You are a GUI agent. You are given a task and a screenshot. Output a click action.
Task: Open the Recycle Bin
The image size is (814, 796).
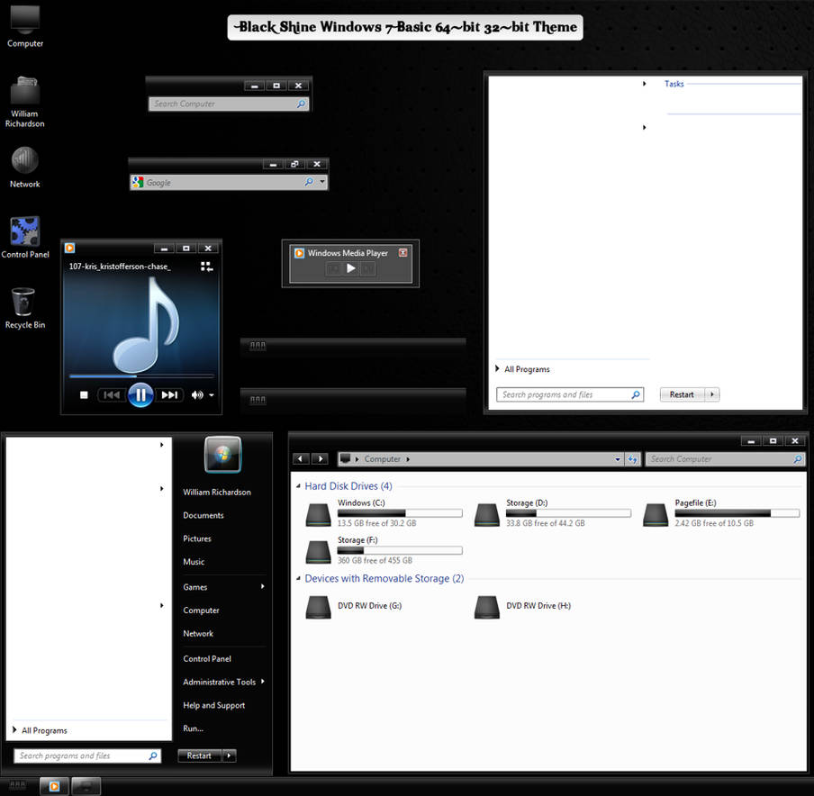(x=24, y=306)
